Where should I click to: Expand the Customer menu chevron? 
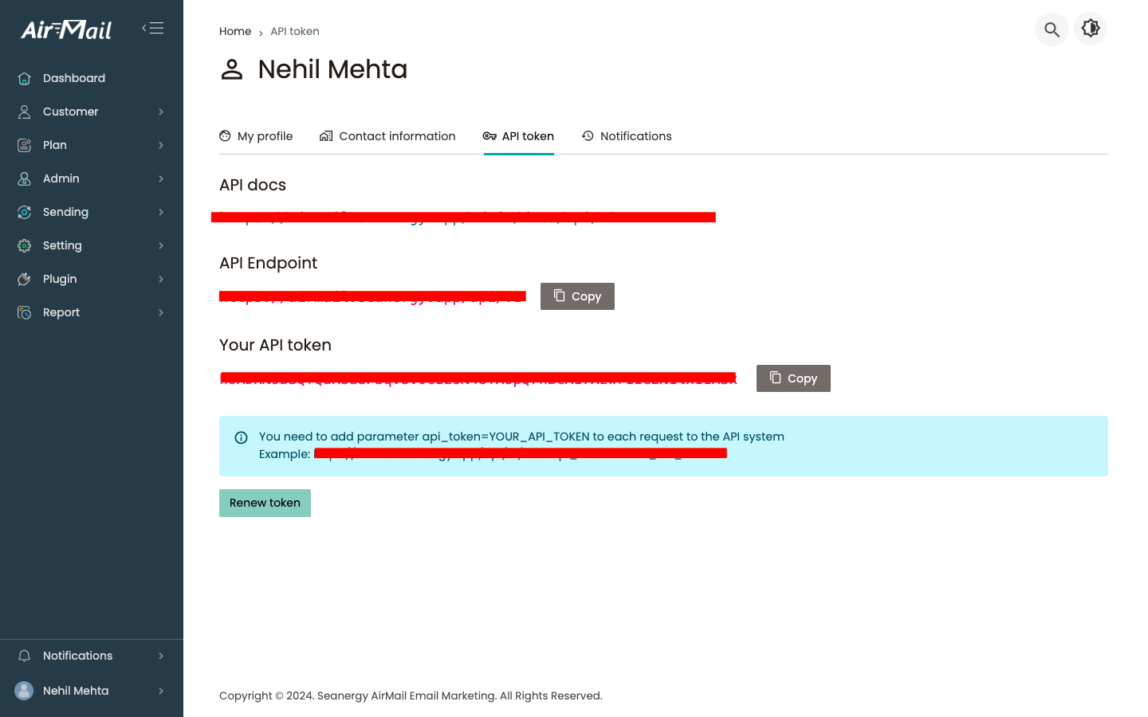pyautogui.click(x=161, y=112)
